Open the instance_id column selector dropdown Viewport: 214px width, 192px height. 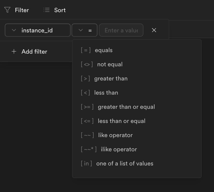click(x=37, y=30)
